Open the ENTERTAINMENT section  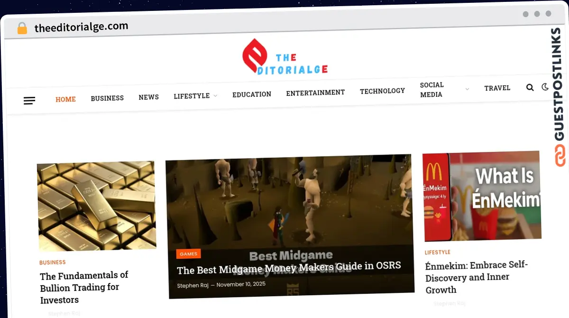pos(315,93)
